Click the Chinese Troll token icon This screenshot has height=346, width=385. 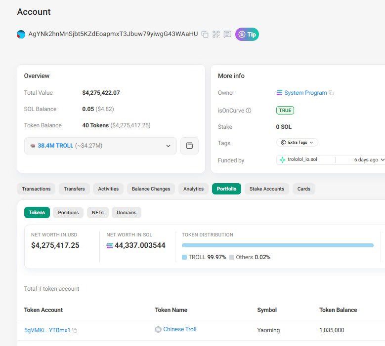pos(158,329)
